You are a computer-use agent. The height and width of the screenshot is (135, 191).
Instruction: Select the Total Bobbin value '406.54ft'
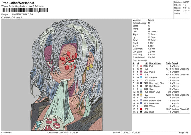[152, 57]
